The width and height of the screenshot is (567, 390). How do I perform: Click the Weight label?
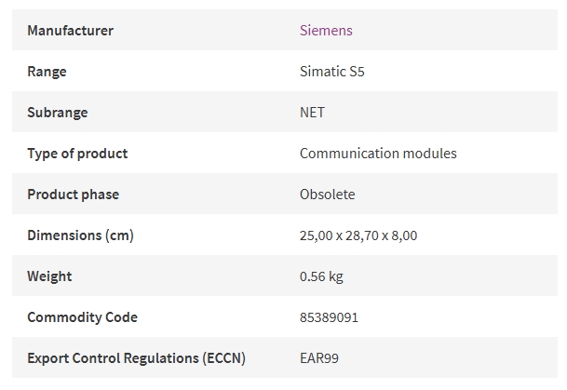(x=49, y=276)
